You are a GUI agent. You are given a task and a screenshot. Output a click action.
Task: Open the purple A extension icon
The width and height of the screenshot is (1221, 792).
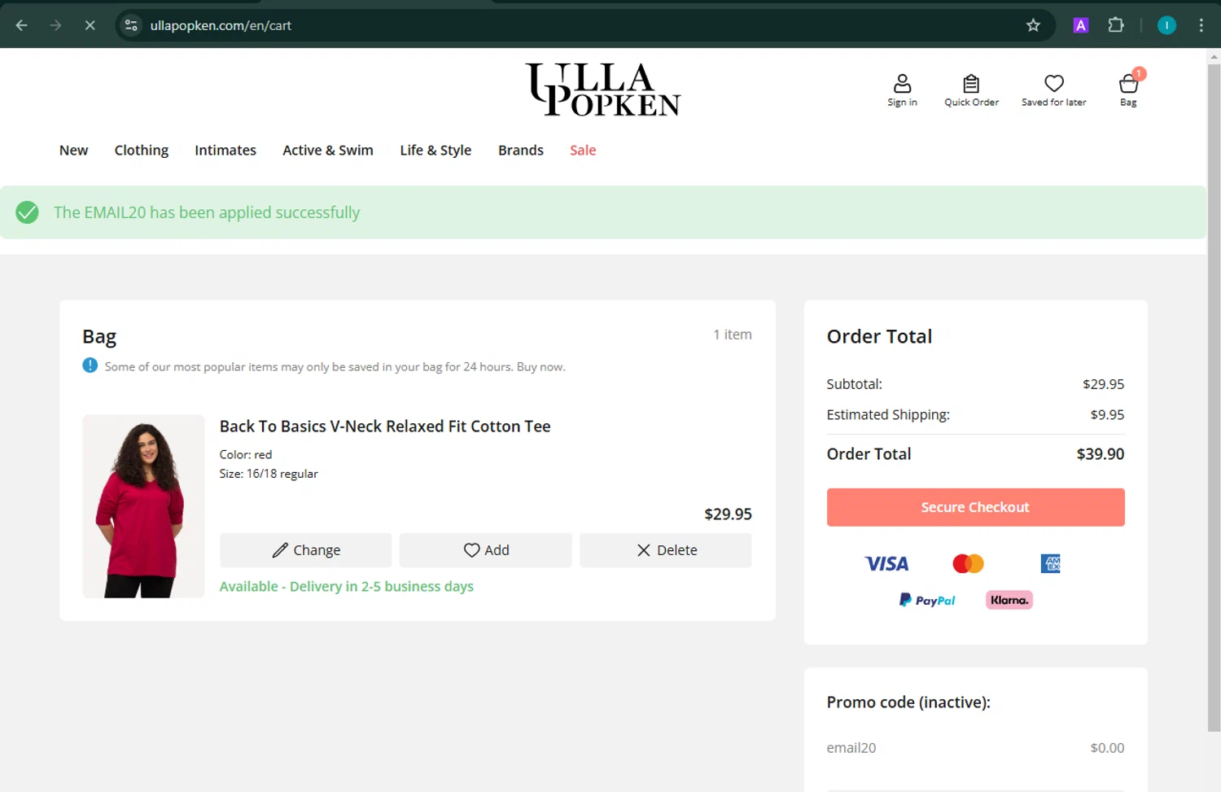[1080, 25]
